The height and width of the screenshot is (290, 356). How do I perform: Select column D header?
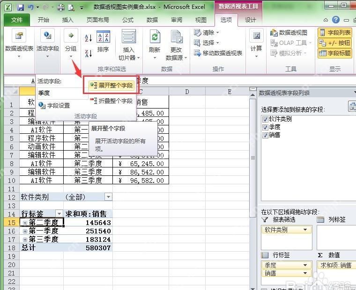[187, 92]
